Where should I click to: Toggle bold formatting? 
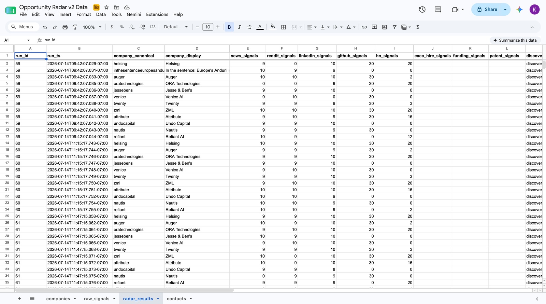click(x=229, y=27)
